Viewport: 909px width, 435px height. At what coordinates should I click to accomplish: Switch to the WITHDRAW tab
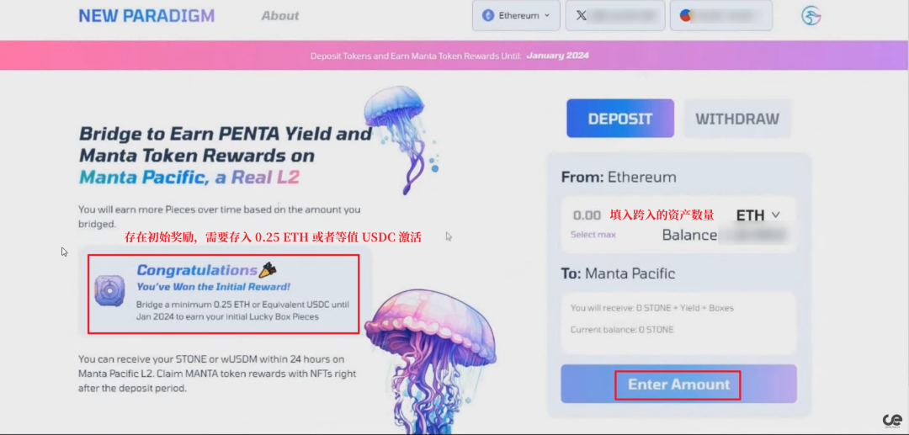tap(737, 119)
